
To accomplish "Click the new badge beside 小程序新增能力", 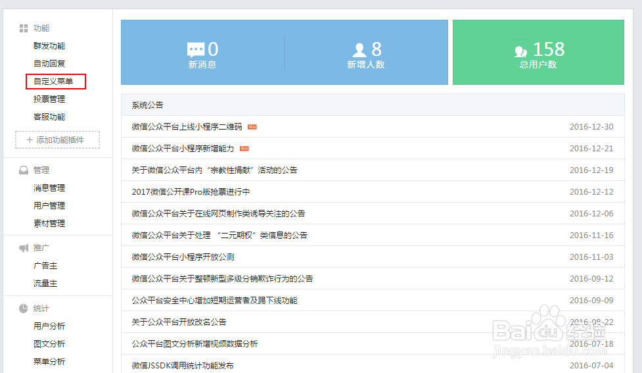I will (244, 149).
